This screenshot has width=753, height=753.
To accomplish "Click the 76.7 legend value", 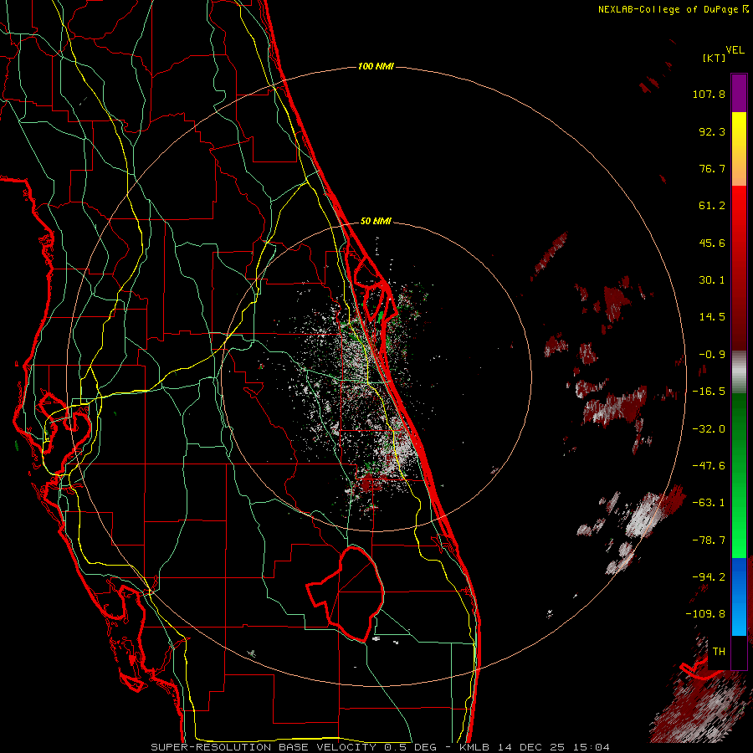I will coord(712,168).
